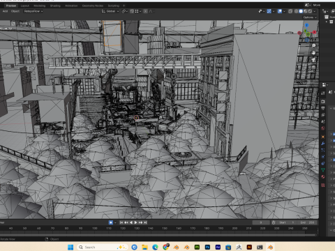Open the World properties tab
Image resolution: width=335 pixels, height=251 pixels.
pos(323,128)
